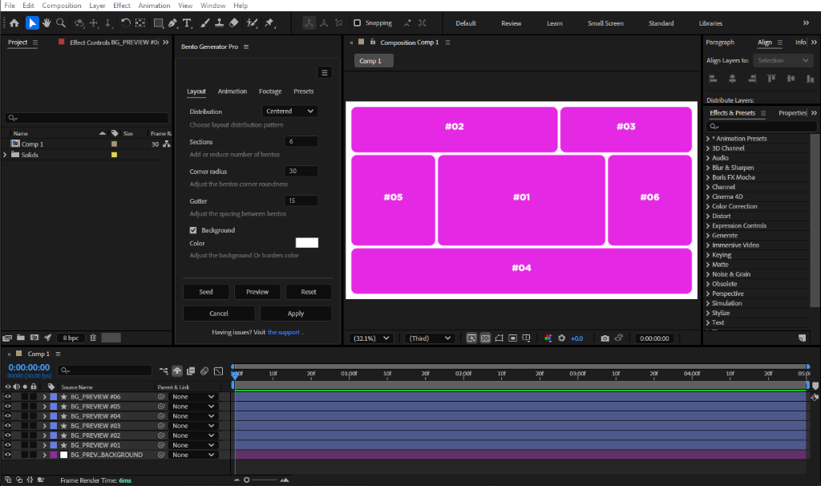This screenshot has width=821, height=486.
Task: Open the resolution Third dropdown
Action: click(x=430, y=338)
